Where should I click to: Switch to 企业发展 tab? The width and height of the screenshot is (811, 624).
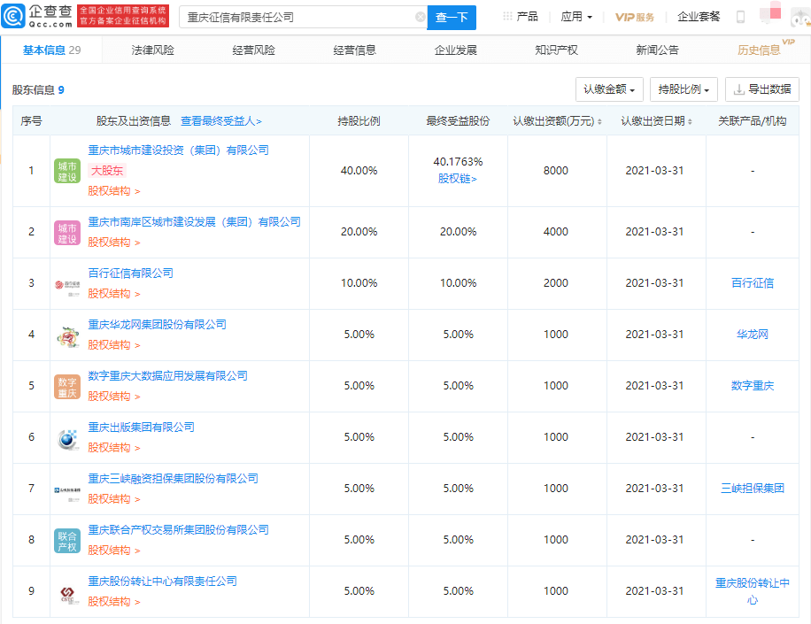tap(456, 50)
